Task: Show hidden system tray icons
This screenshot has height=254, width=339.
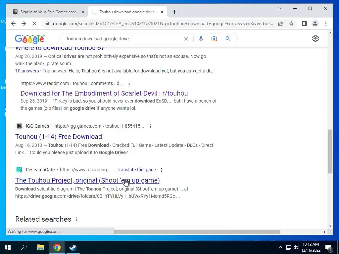Action: pyautogui.click(x=280, y=247)
